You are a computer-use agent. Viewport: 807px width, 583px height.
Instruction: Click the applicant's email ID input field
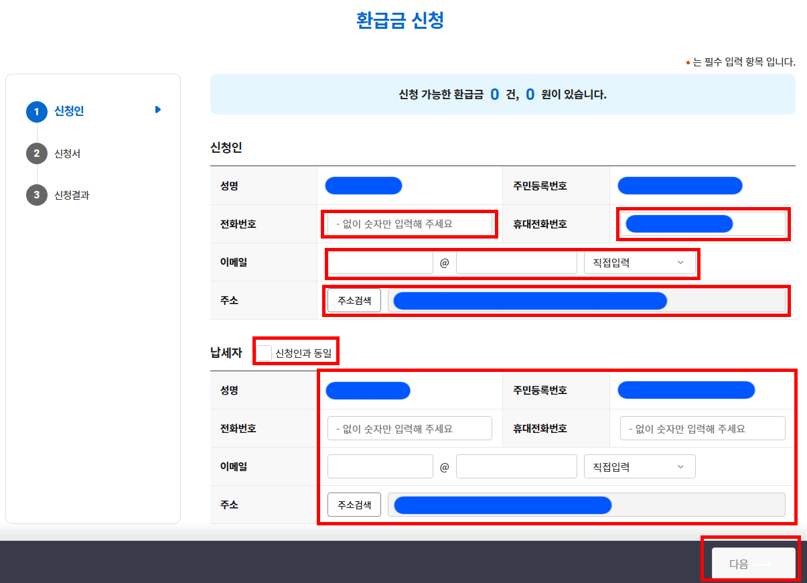click(379, 263)
